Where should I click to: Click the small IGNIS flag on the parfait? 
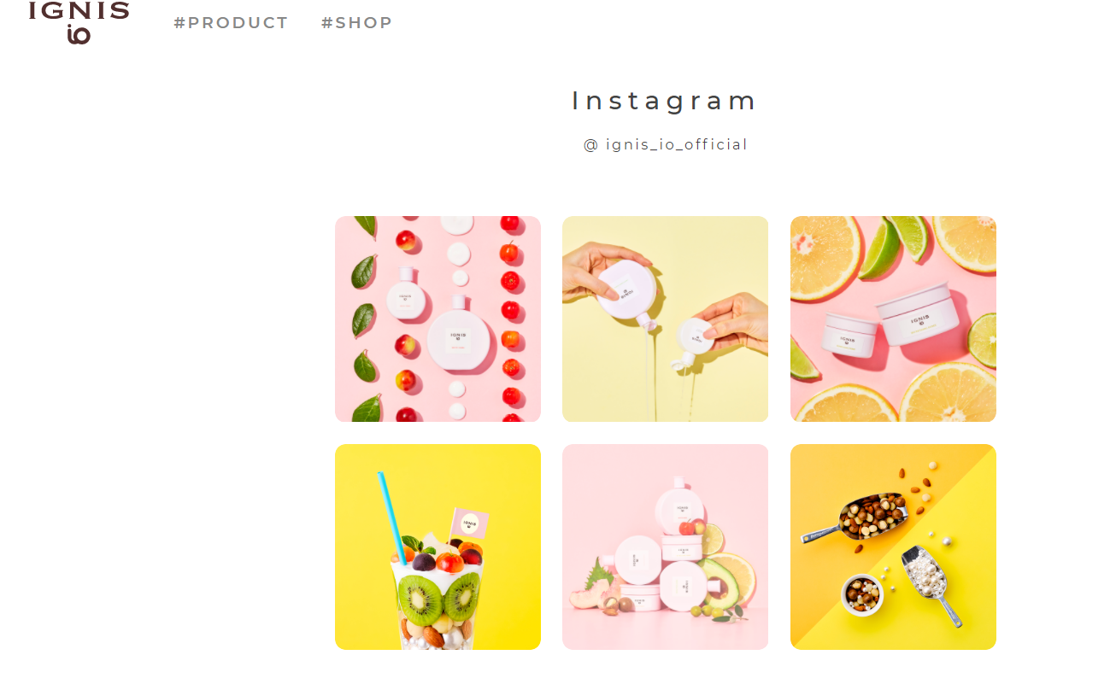tap(468, 523)
